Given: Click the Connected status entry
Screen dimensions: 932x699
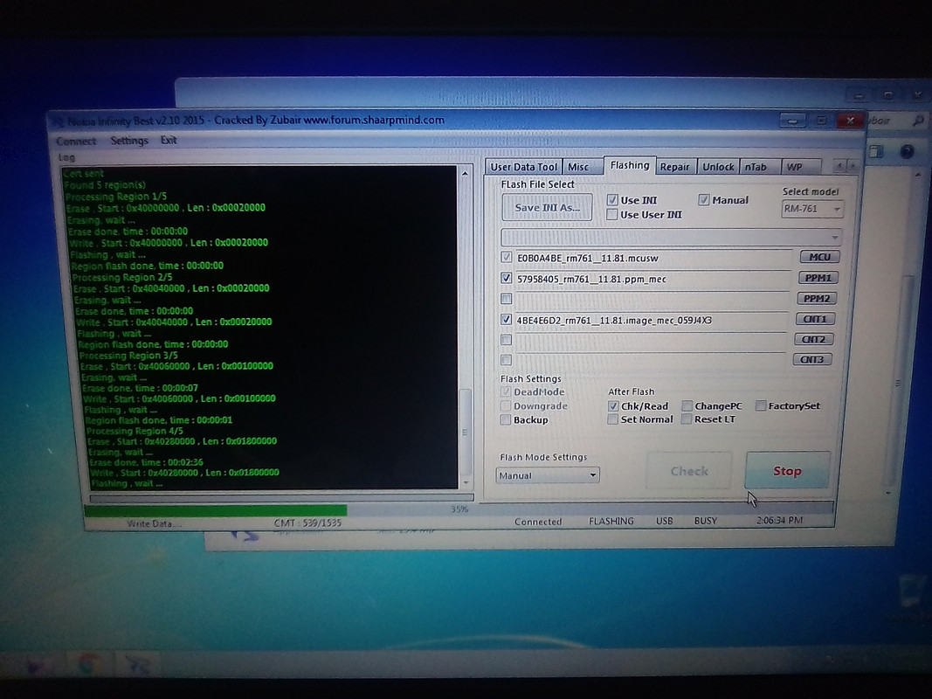Looking at the screenshot, I should 538,522.
